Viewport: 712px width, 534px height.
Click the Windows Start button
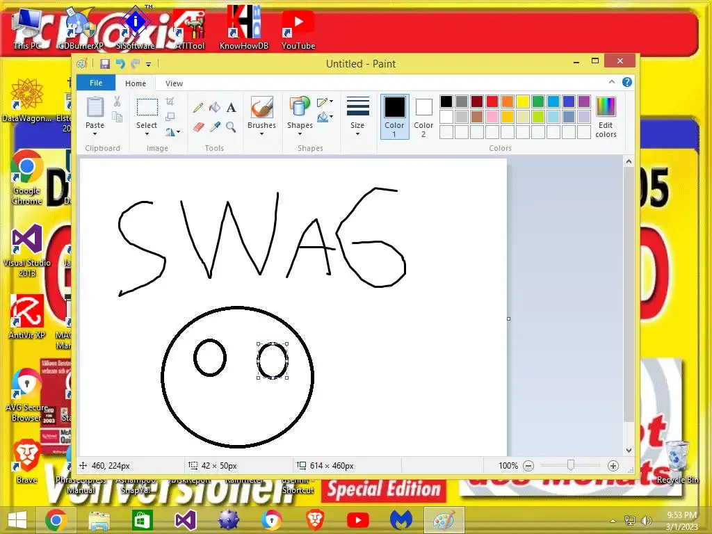(17, 520)
